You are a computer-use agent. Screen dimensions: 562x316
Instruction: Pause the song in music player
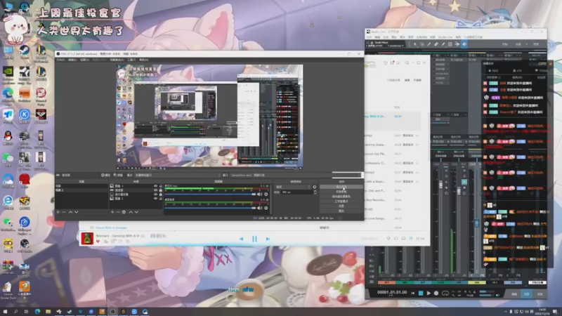(254, 239)
